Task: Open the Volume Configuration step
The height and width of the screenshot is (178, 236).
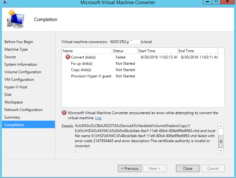Action: point(23,72)
